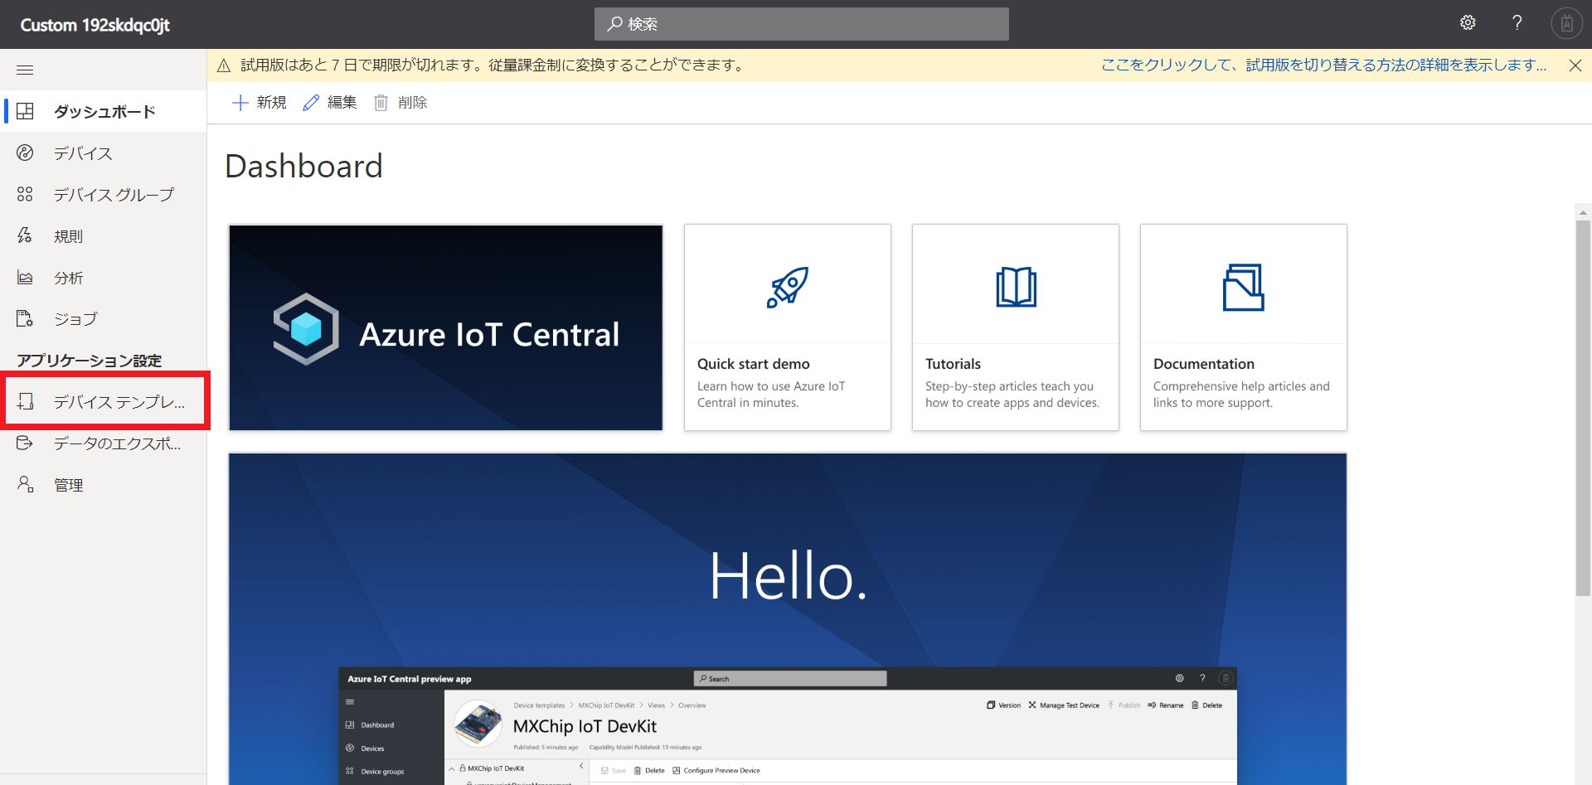
Task: Open データのエクスポート in the sidebar
Action: 104,443
